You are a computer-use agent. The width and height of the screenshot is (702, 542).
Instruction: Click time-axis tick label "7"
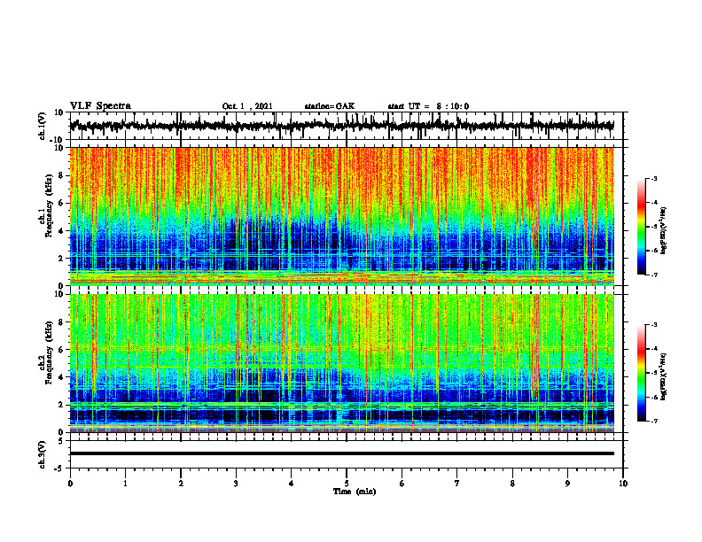[x=457, y=484]
